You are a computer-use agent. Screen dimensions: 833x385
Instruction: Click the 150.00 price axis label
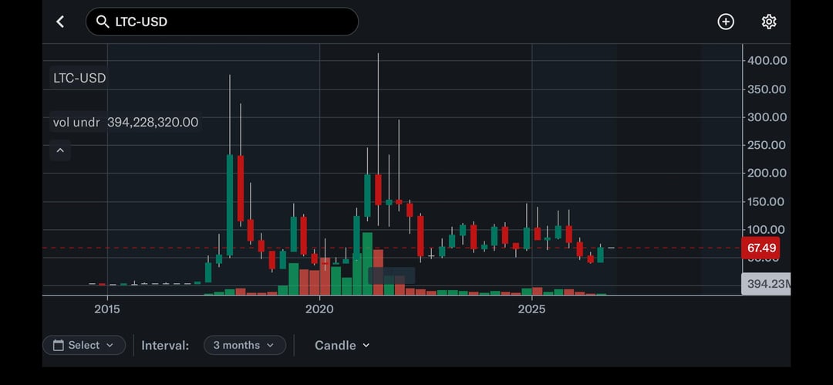(767, 201)
